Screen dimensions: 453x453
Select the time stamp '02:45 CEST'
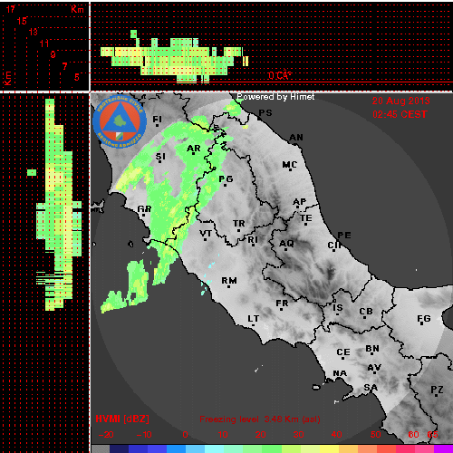[400, 114]
